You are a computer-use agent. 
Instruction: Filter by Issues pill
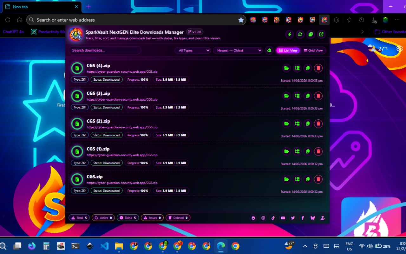(x=152, y=218)
